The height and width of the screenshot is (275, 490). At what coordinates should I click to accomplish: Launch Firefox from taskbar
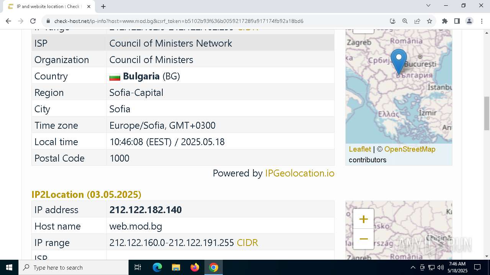195,267
